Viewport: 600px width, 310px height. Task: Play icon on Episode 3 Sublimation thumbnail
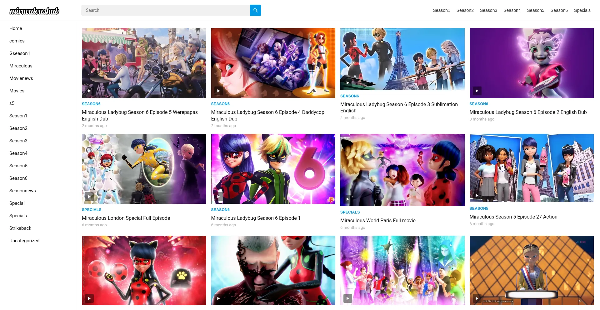coord(348,83)
